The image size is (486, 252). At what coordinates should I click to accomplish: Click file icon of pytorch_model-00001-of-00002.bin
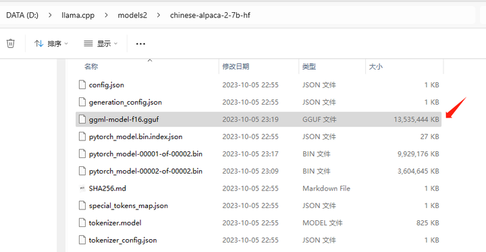coord(82,153)
